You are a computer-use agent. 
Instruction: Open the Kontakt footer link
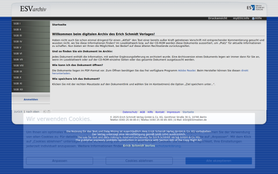160,112
